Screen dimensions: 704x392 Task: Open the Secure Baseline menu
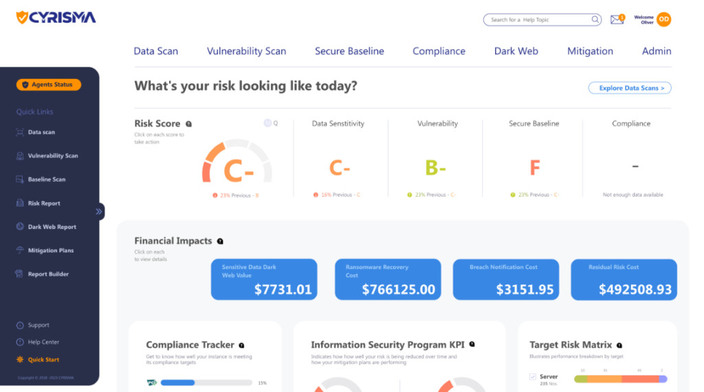[349, 51]
